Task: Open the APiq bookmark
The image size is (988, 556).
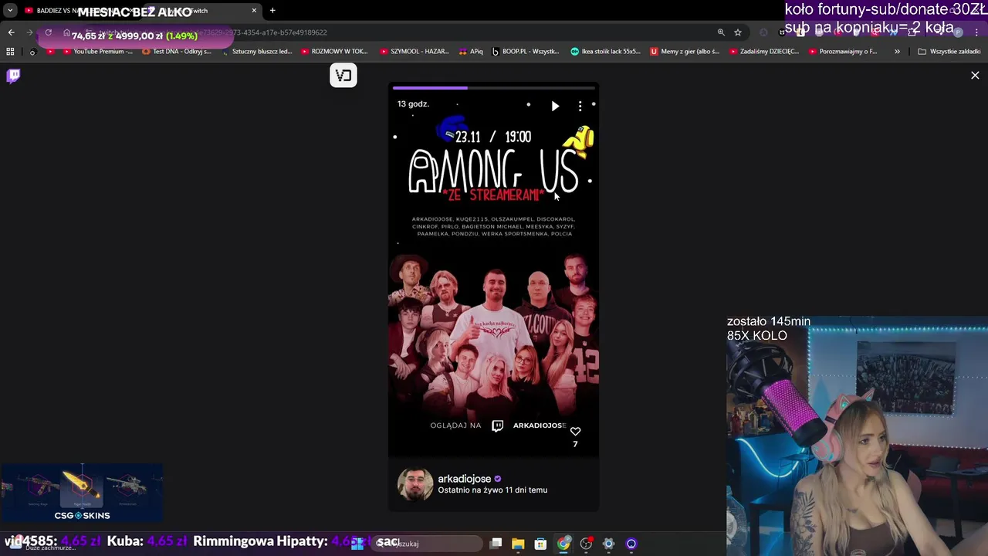Action: click(471, 52)
